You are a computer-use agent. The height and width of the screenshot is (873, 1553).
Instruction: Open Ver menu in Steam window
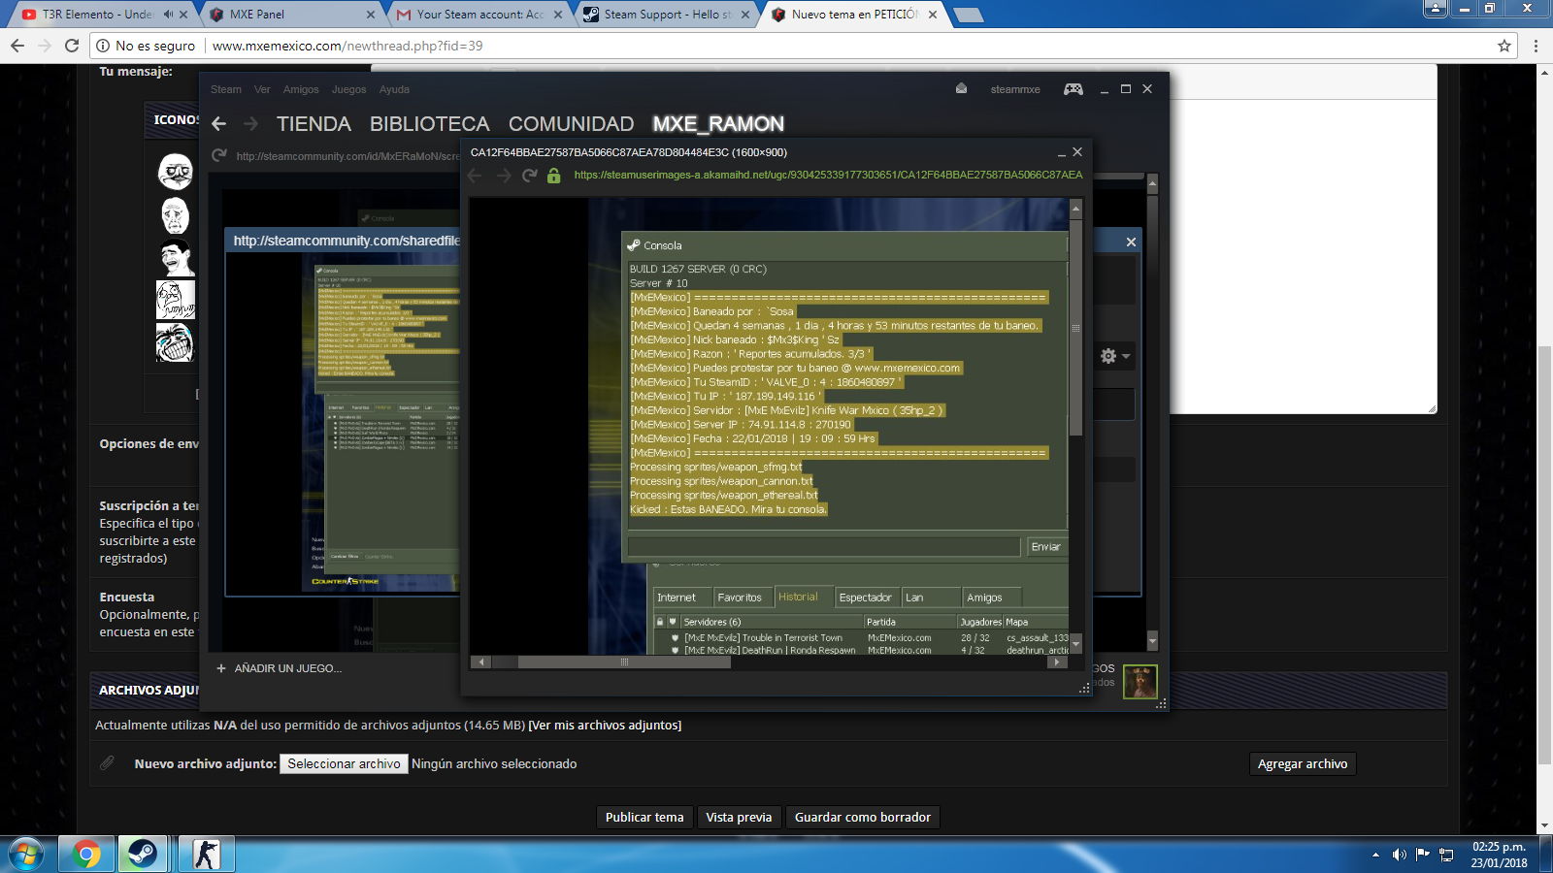262,89
